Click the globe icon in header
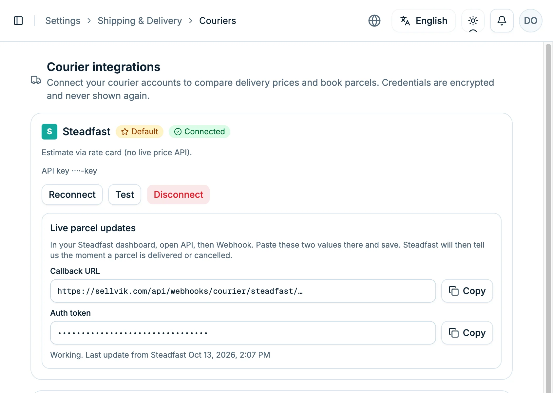The image size is (553, 393). (374, 21)
